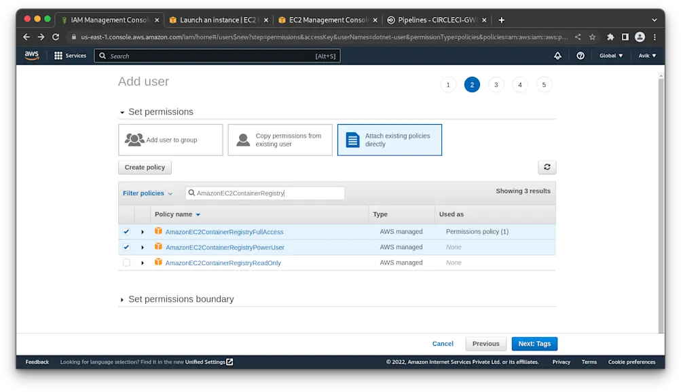Screen dimensions: 681x392
Task: Click the Feedback link in footer
Action: click(x=37, y=362)
